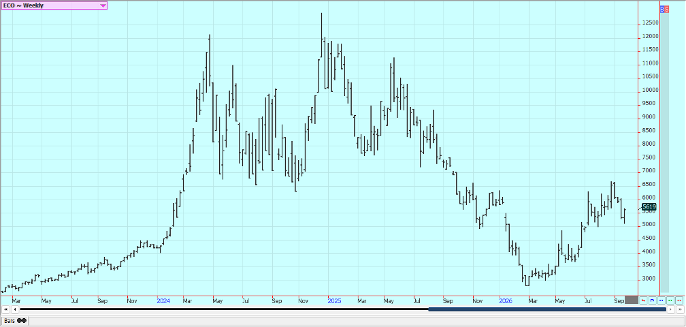The image size is (686, 327).
Task: Jump to chart start with double-left arrow
Action: click(x=5, y=309)
